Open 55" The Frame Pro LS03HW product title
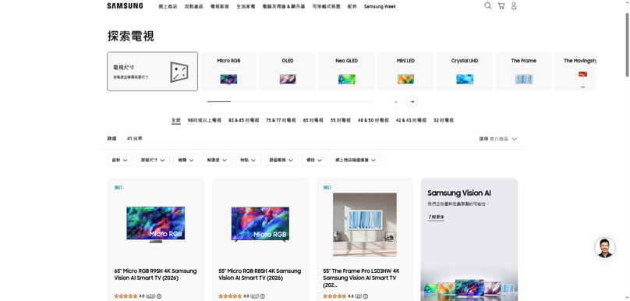The image size is (630, 301). [x=361, y=278]
